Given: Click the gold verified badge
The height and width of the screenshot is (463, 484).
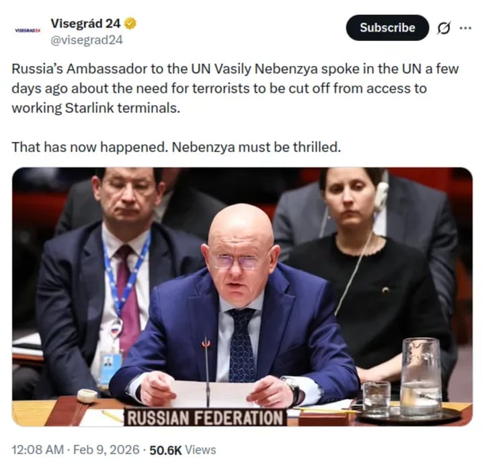Looking at the screenshot, I should tap(130, 24).
